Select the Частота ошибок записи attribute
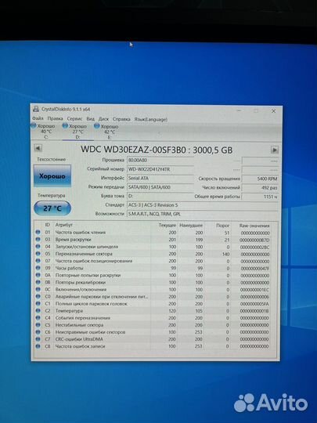317x423 pixels. (80, 346)
